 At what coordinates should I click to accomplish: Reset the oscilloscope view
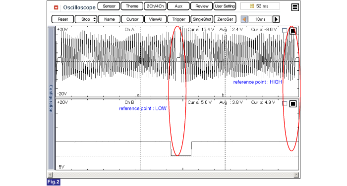point(62,19)
